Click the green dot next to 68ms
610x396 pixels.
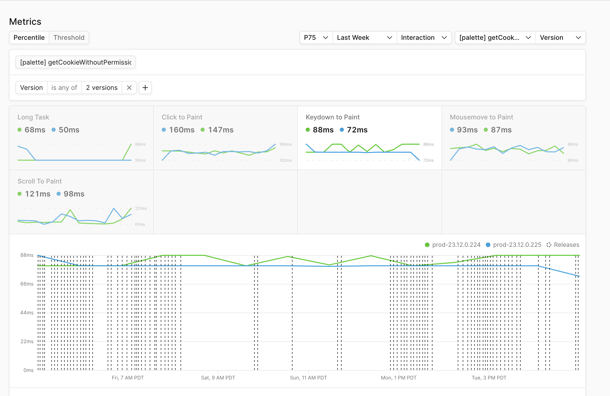click(20, 130)
